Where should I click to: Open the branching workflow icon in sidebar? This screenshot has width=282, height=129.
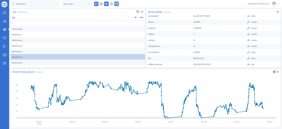[4, 46]
